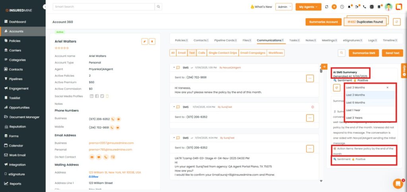
Task: Click the call icon next to Business phone
Action: tap(113, 119)
